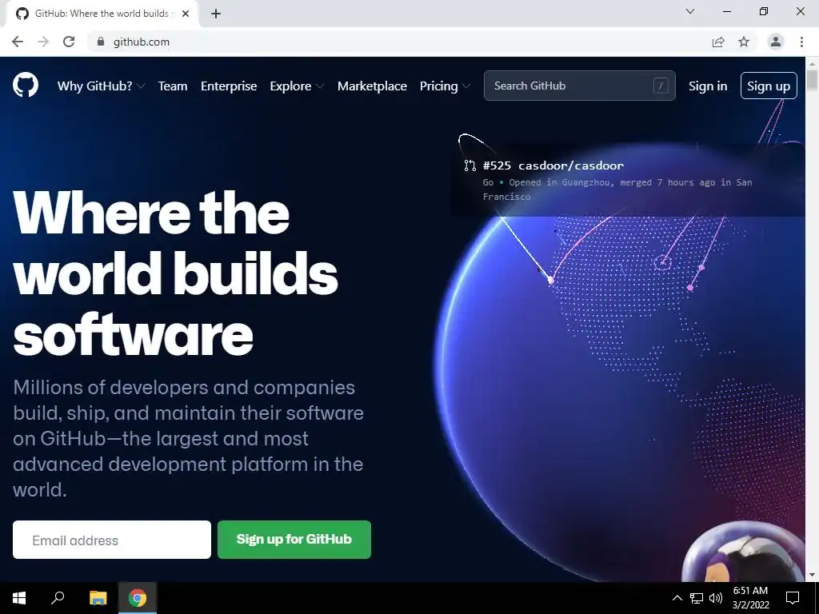Open the Enterprise nav item
Screen dimensions: 819x614
tap(229, 86)
